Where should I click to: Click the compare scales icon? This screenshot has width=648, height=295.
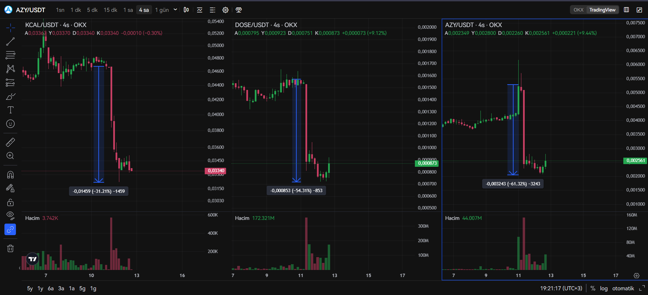click(239, 10)
